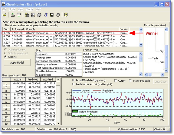Open the View menu
The height and width of the screenshot is (135, 174).
21,10
